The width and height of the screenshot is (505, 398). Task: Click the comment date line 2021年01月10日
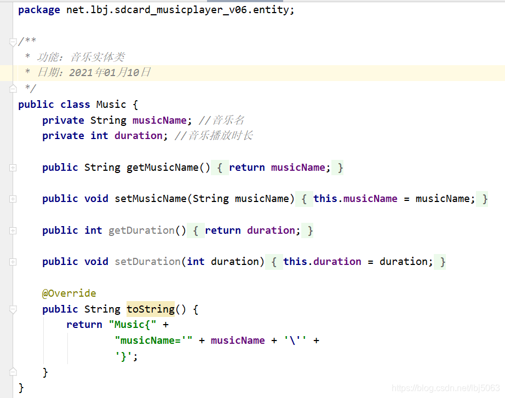coord(110,72)
